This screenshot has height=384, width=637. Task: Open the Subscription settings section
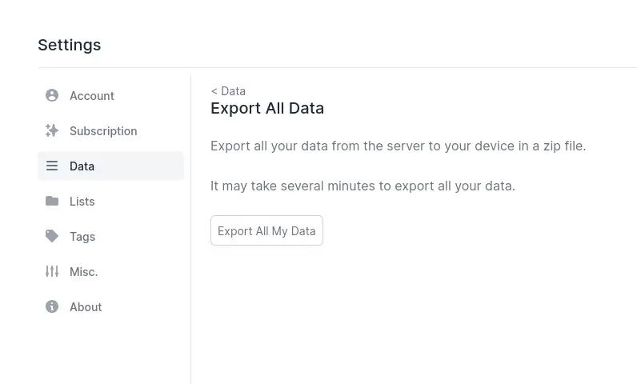tap(110, 130)
